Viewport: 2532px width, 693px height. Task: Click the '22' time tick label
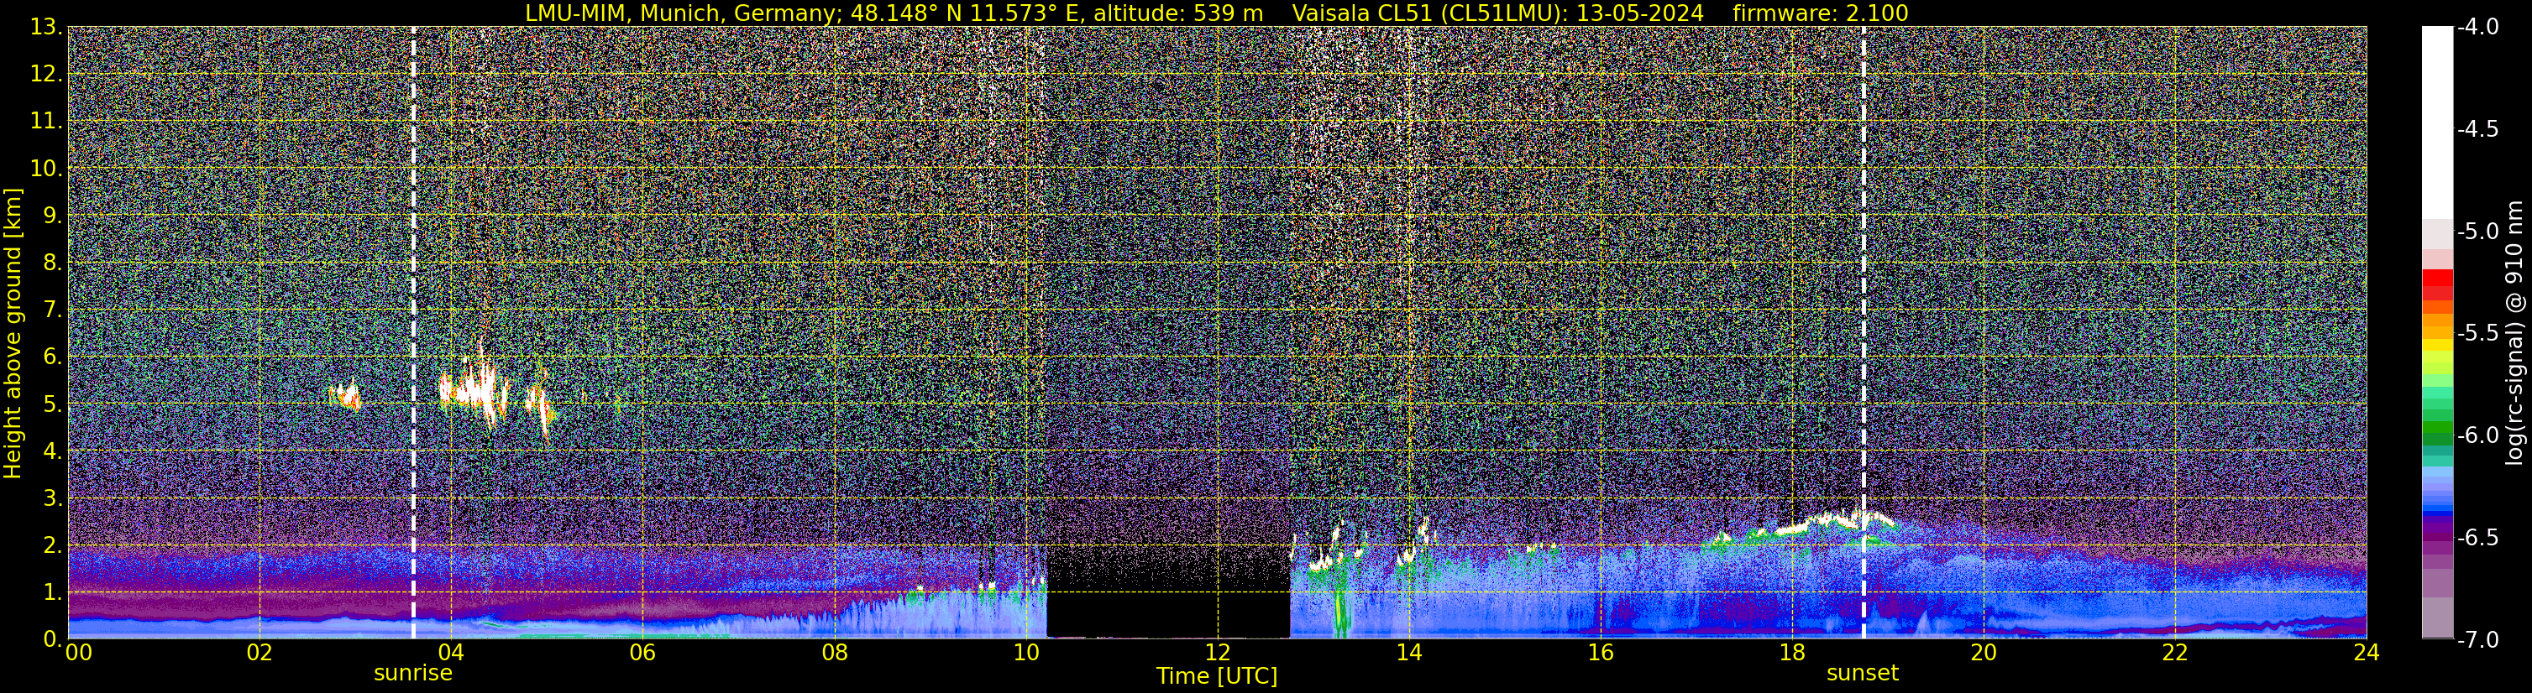(x=2175, y=653)
